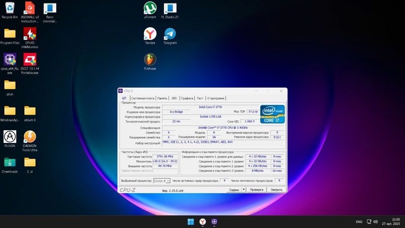Click the version text Вер. 2.15.0.x64

pos(173,191)
